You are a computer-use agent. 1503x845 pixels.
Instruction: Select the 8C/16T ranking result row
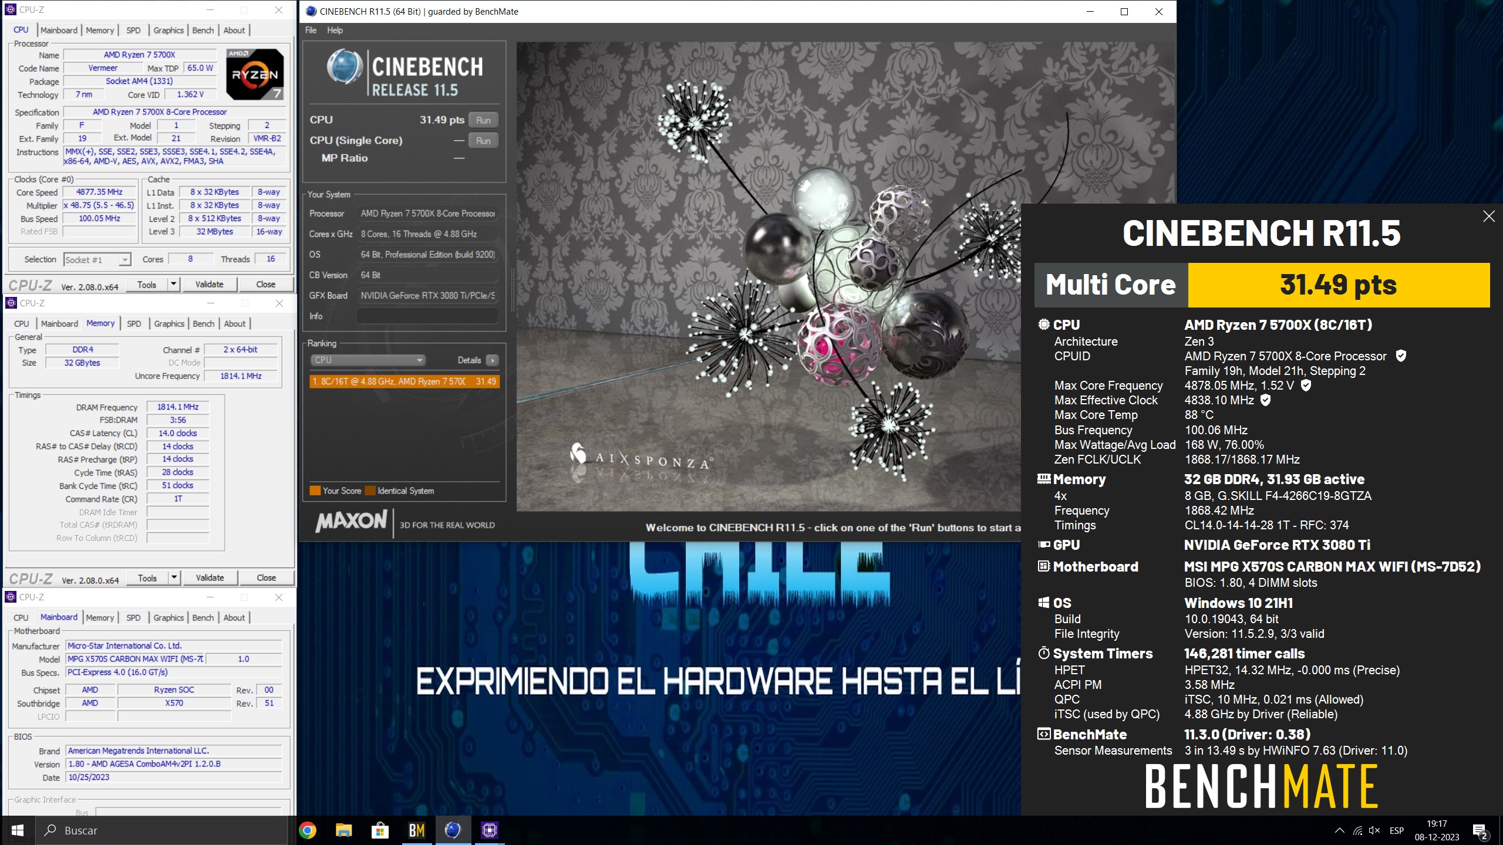pyautogui.click(x=405, y=381)
